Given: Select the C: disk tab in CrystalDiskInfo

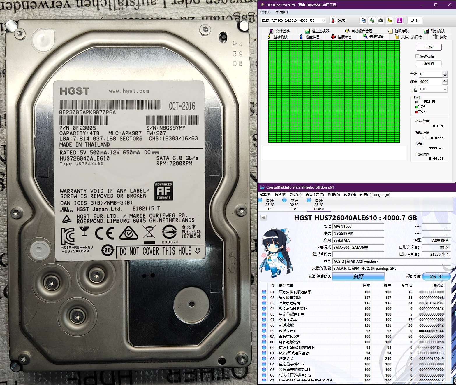Looking at the screenshot, I should coord(270,204).
